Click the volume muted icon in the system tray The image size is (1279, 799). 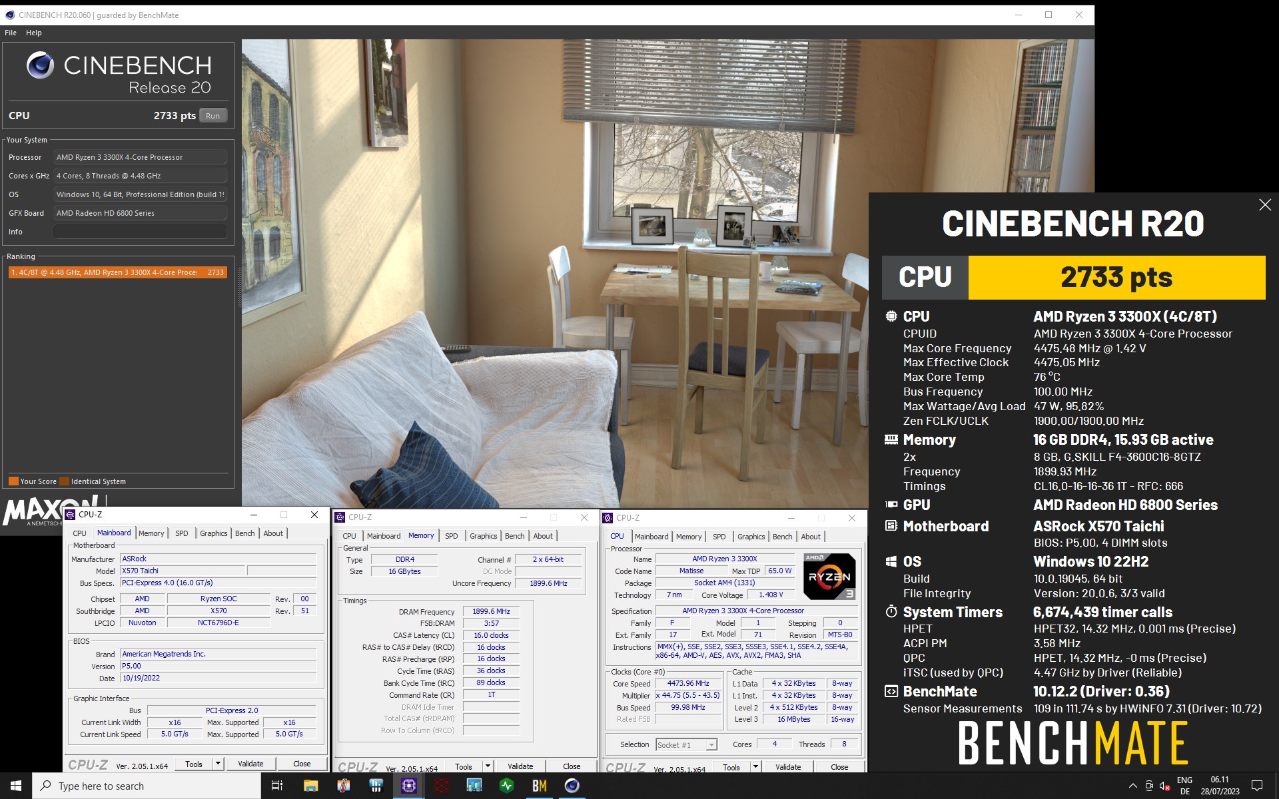point(1165,786)
